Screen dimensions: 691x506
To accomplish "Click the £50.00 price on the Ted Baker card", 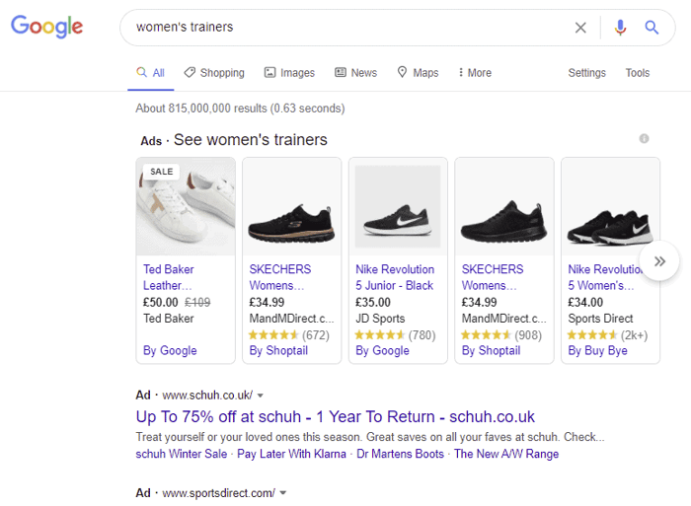I will 160,303.
